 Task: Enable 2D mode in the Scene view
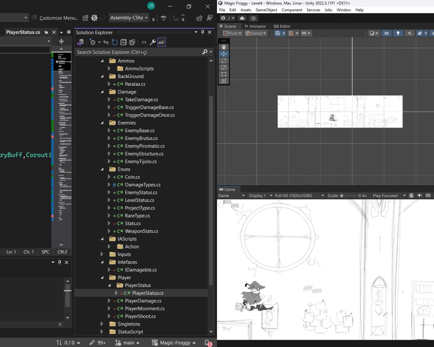(x=386, y=33)
